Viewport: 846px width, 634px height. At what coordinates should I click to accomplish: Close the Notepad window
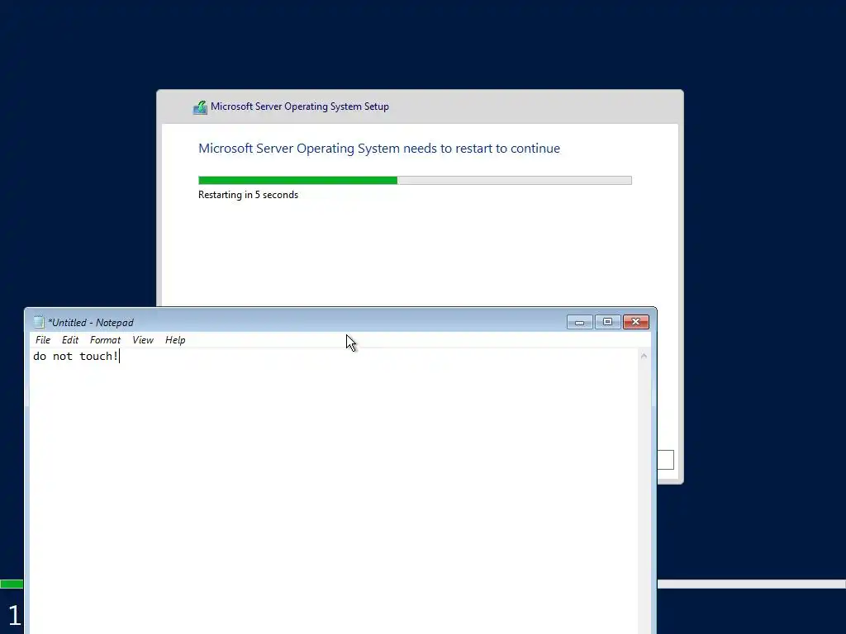(x=636, y=322)
